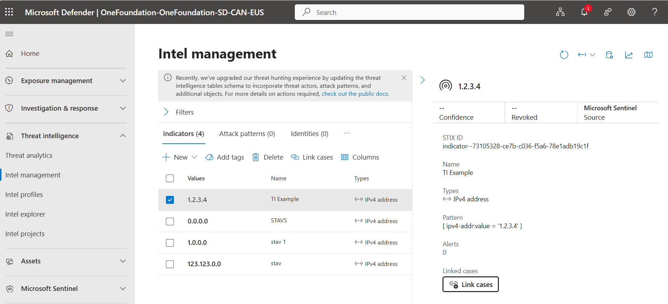
Task: Click the Add tags toolbar button
Action: (x=225, y=157)
